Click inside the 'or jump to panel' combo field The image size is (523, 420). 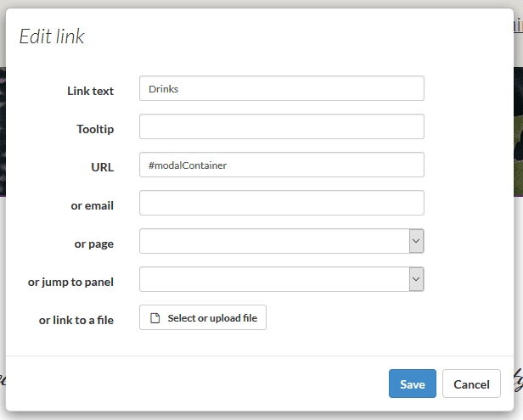point(274,279)
